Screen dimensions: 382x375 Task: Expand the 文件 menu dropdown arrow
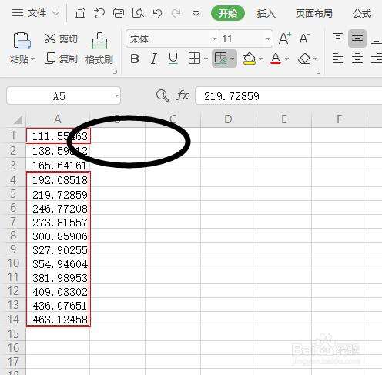[x=56, y=13]
